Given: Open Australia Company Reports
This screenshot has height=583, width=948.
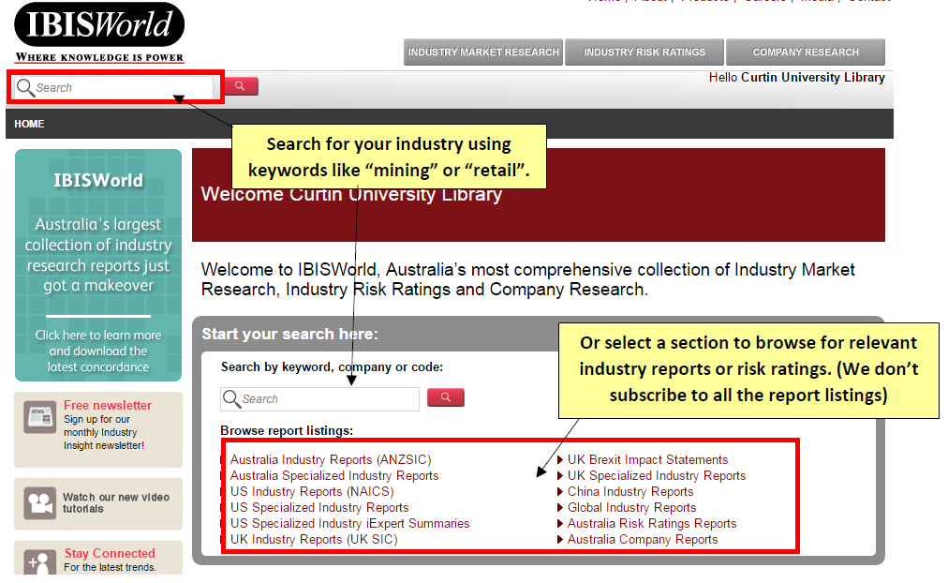Looking at the screenshot, I should coord(643,539).
